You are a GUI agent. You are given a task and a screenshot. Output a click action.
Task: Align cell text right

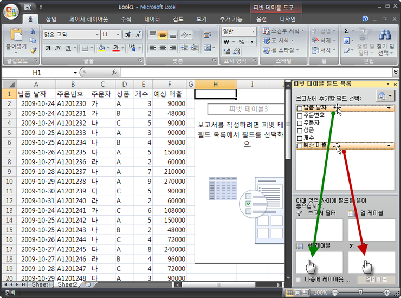173,48
